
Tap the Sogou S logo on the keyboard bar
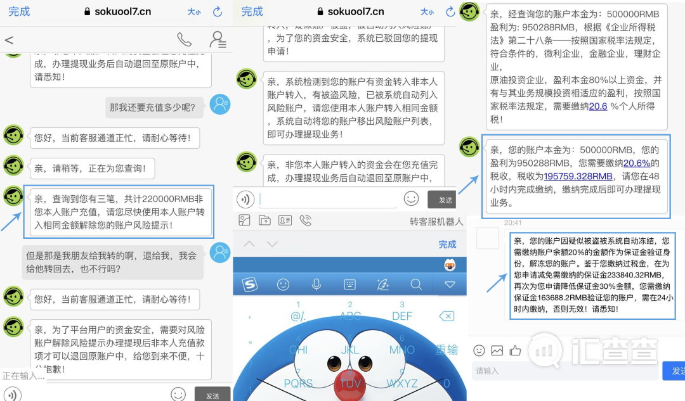[x=250, y=285]
